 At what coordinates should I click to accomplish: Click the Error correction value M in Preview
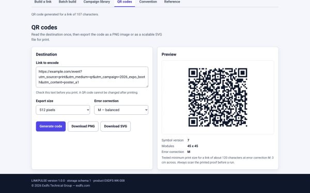(x=189, y=152)
